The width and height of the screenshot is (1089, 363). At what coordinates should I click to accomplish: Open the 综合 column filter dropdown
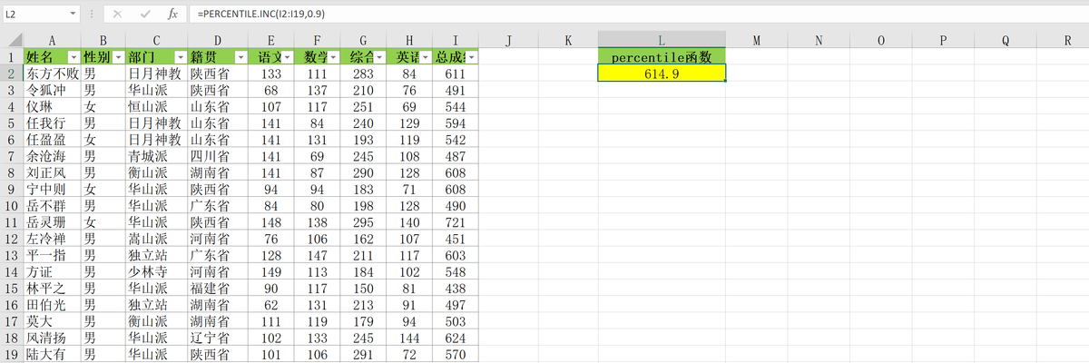point(378,57)
